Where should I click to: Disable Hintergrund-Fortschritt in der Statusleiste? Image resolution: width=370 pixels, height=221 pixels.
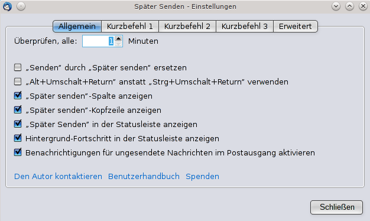coord(18,138)
